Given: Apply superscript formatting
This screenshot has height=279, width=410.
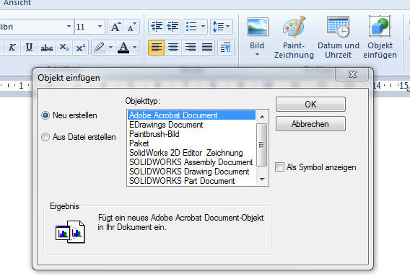Looking at the screenshot, I should [81, 48].
